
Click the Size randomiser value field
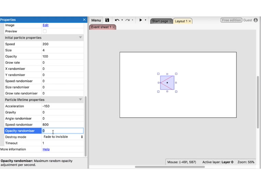tap(63, 87)
